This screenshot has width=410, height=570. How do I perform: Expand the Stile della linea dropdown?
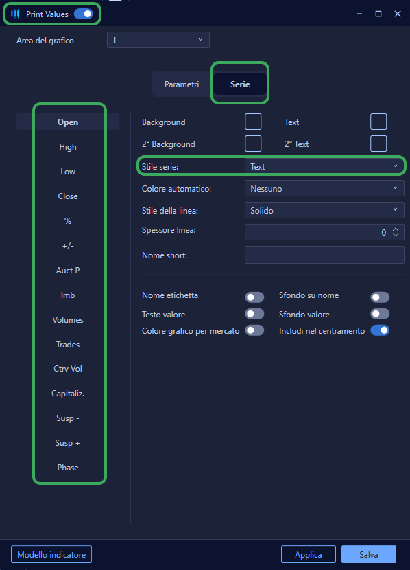(324, 210)
